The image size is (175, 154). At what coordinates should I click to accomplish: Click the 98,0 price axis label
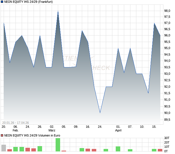pos(167,11)
